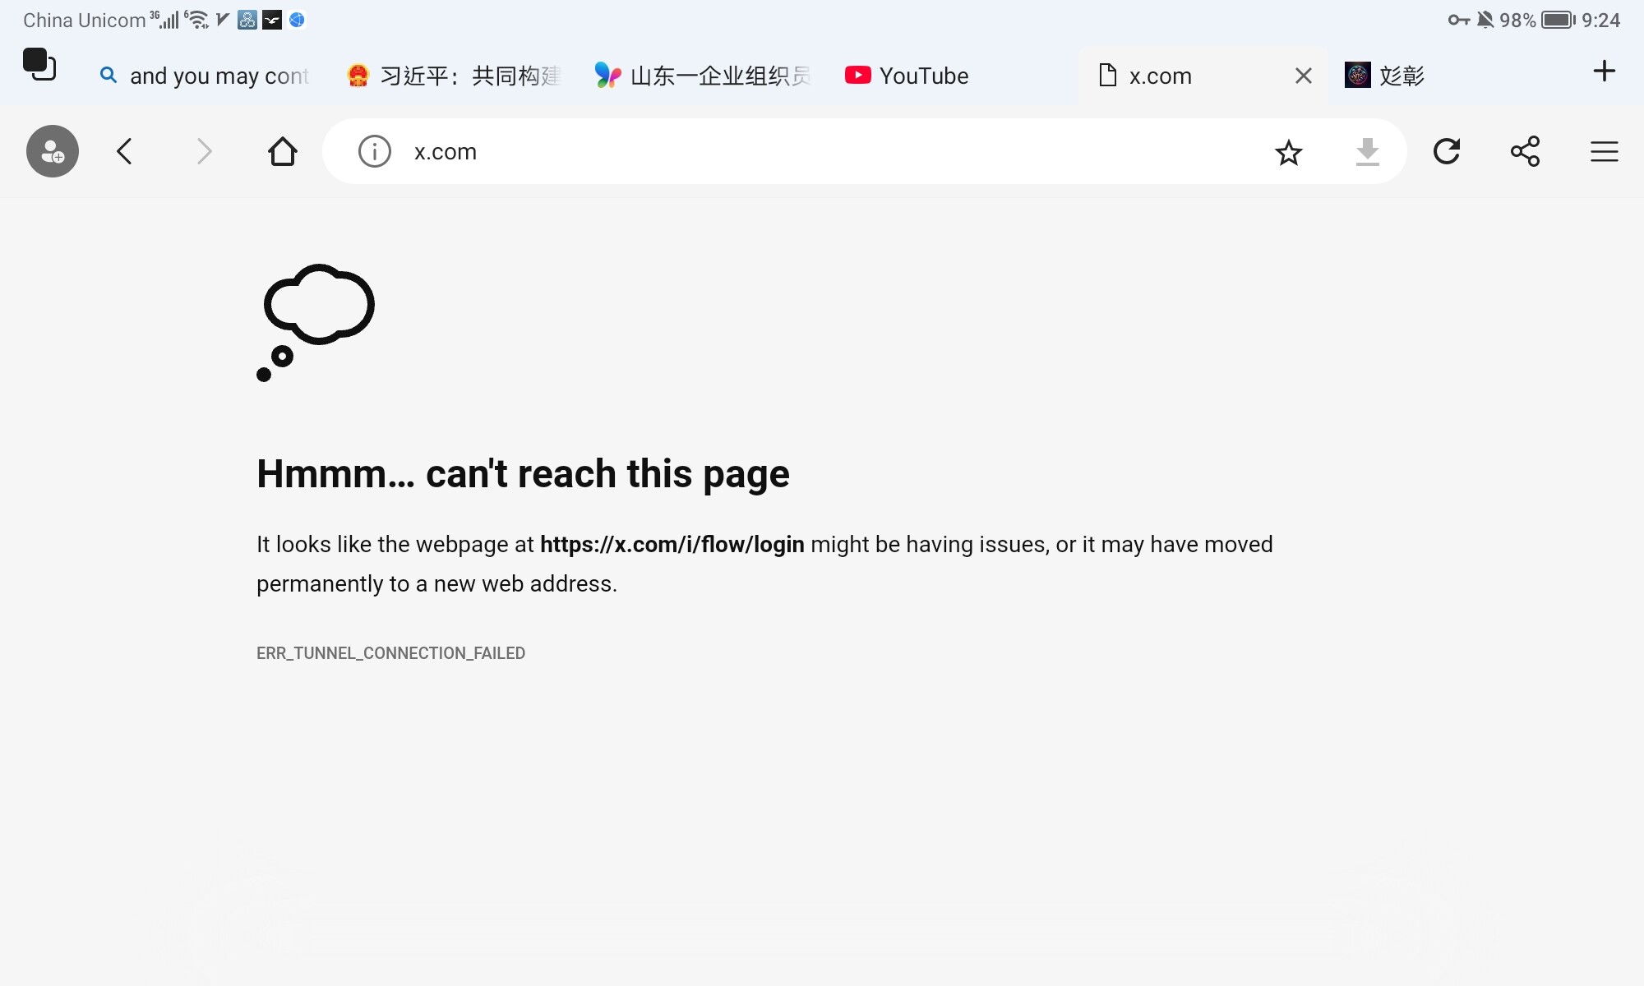This screenshot has width=1644, height=986.
Task: Open the tab switcher overview icon
Action: click(x=39, y=65)
